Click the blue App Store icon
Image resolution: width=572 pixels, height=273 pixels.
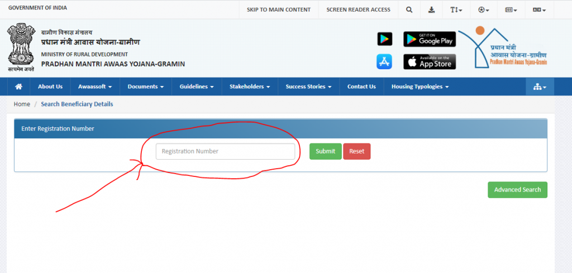[x=384, y=61]
